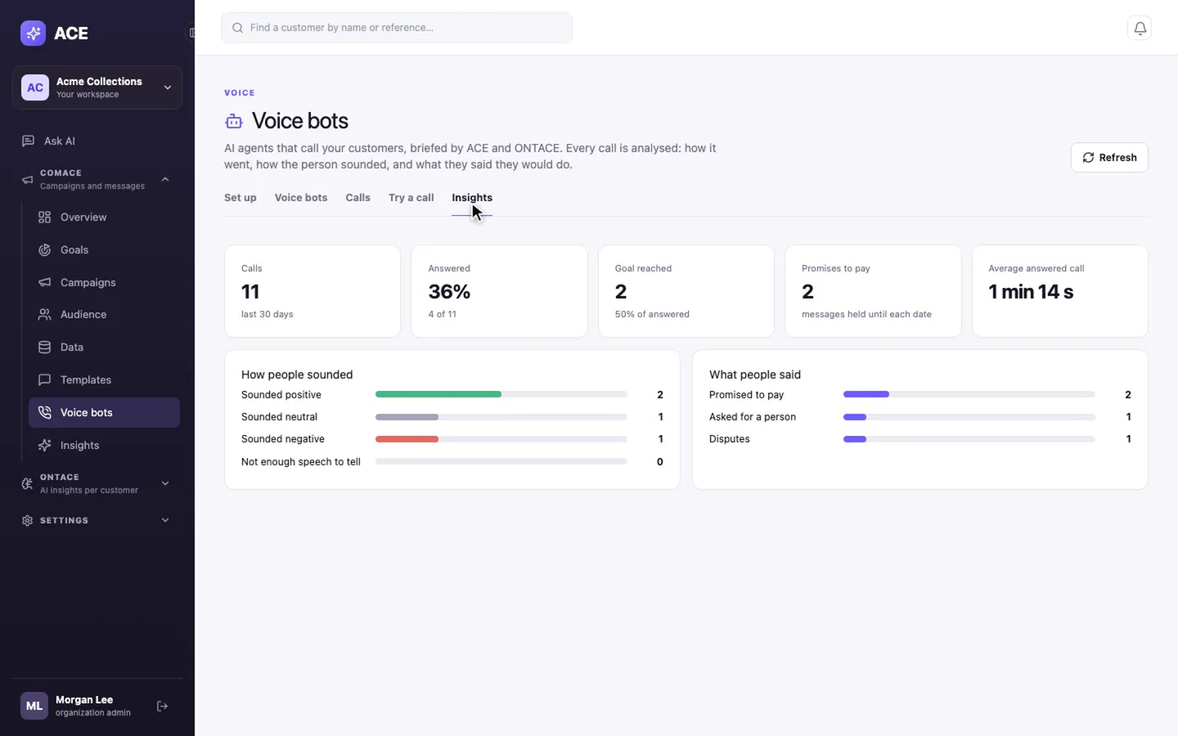The width and height of the screenshot is (1178, 736).
Task: Open Goals target icon in sidebar
Action: tap(45, 250)
